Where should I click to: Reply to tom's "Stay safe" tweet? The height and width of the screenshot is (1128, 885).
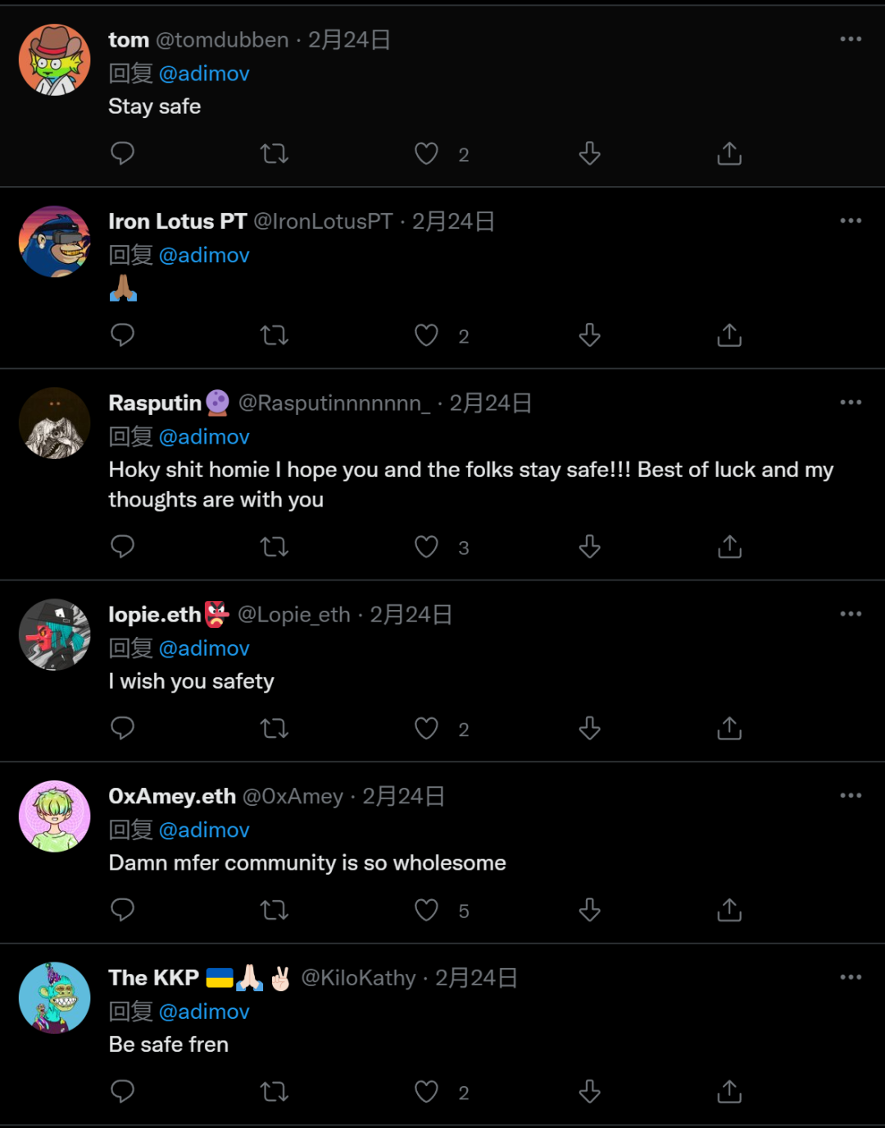[x=122, y=153]
